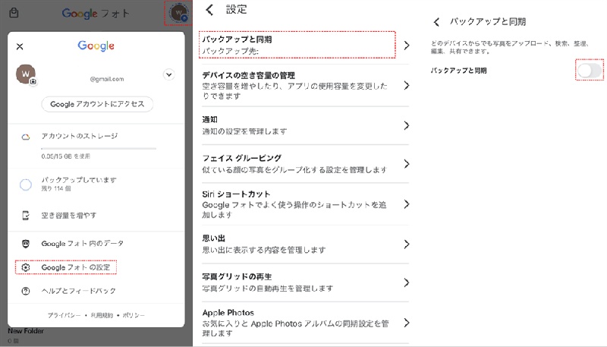
Task: Open 通知 settings row
Action: (305, 125)
